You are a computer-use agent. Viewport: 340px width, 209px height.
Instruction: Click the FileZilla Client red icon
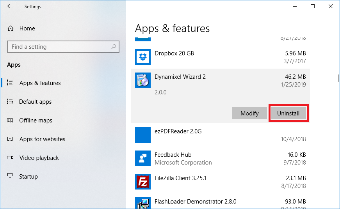[143, 182]
